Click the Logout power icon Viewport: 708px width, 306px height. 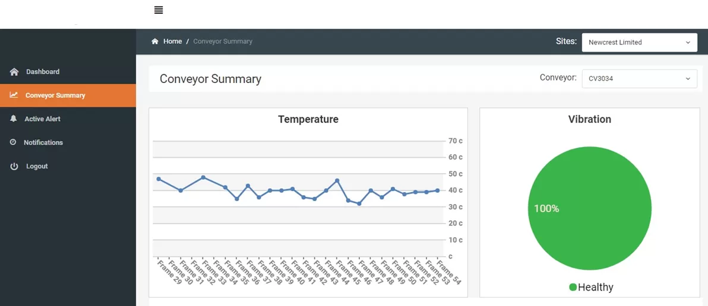coord(14,167)
